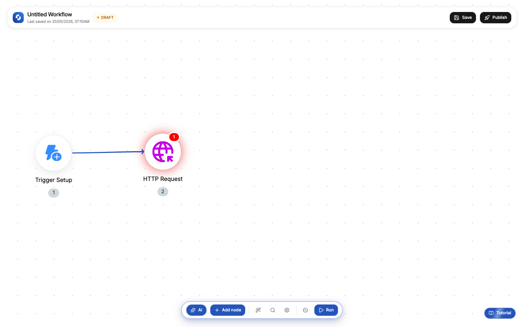Click the DRAFT status badge

pos(106,17)
